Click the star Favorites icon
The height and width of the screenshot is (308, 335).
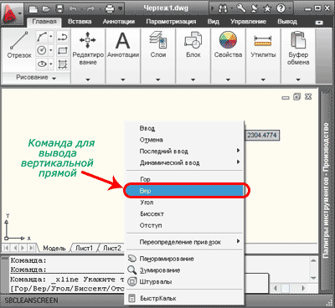267,9
